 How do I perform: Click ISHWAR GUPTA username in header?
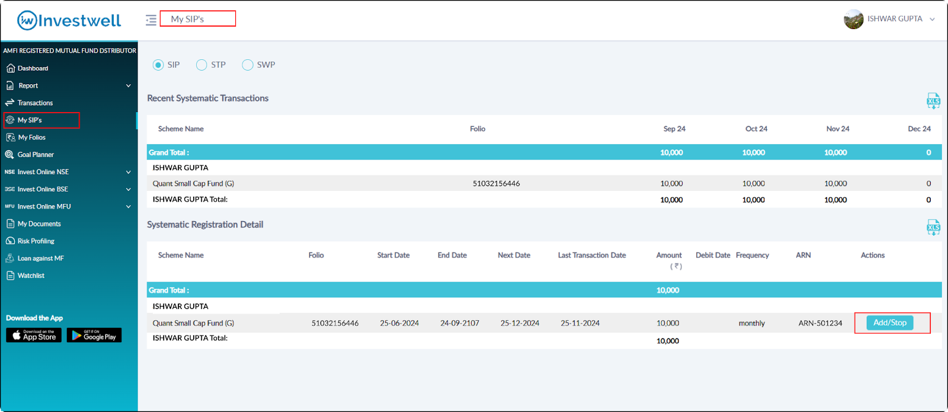895,19
